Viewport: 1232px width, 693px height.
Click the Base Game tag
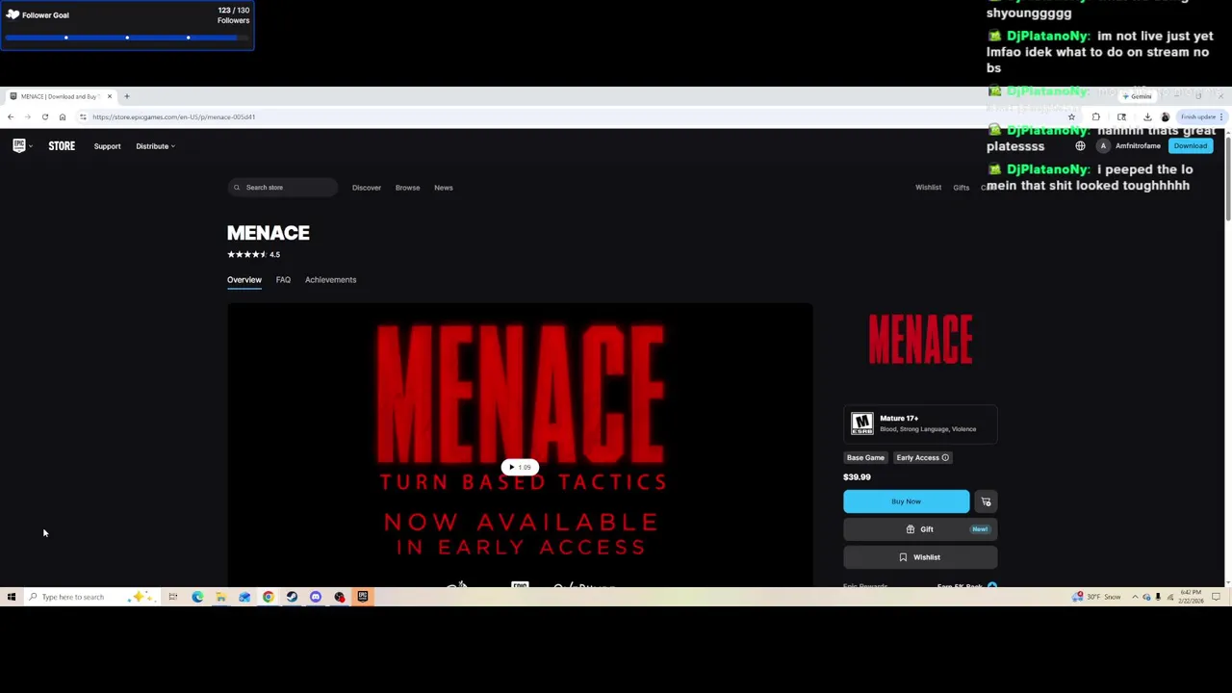(x=865, y=458)
